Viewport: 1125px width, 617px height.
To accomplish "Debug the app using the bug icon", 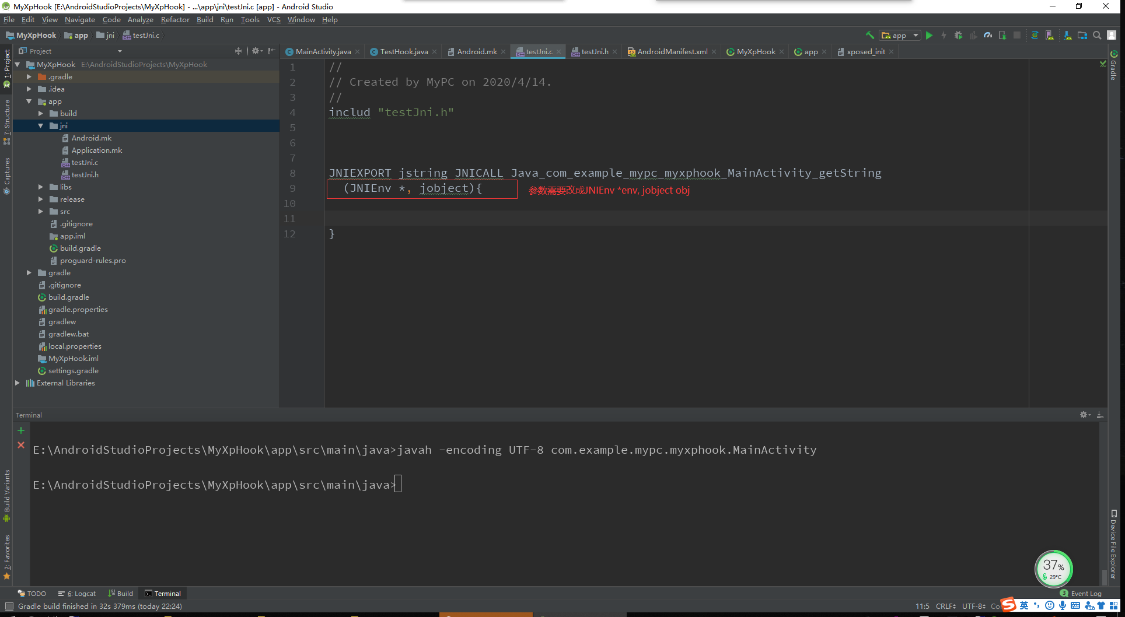I will [958, 36].
